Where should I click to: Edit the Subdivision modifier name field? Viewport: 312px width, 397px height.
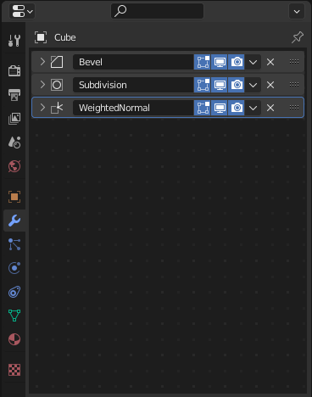pyautogui.click(x=133, y=85)
